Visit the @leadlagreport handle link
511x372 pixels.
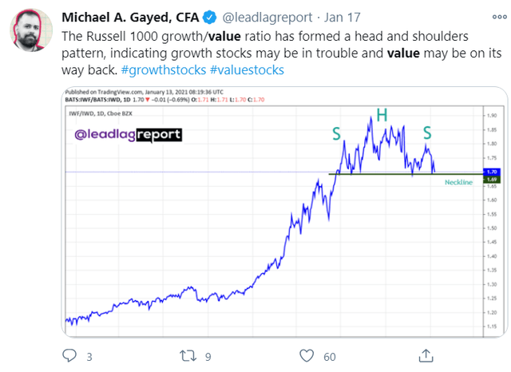(267, 18)
